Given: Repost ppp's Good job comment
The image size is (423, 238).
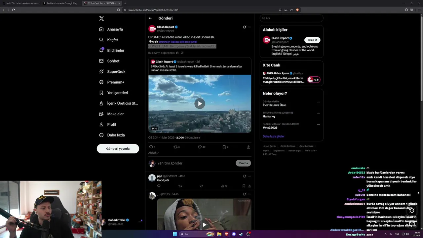Looking at the screenshot, I should coord(180,186).
